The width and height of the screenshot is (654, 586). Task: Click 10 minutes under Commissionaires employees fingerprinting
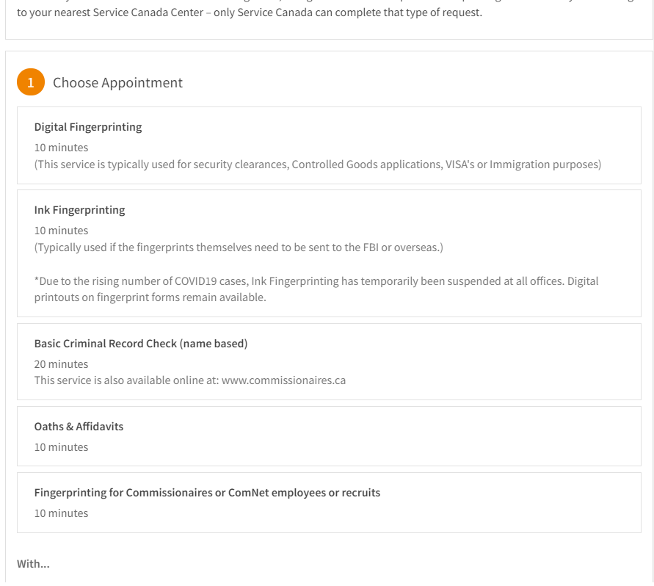click(x=61, y=513)
